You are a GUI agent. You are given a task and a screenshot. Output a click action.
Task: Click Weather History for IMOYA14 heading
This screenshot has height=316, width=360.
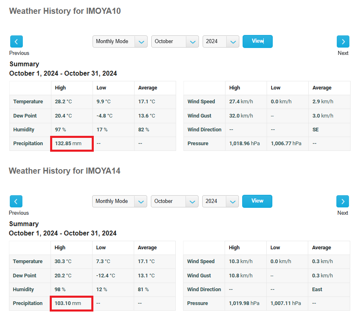click(64, 171)
